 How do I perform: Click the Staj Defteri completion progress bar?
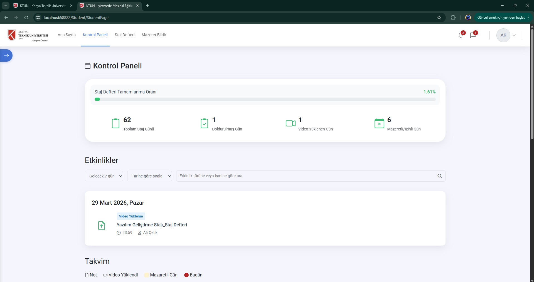pyautogui.click(x=265, y=99)
